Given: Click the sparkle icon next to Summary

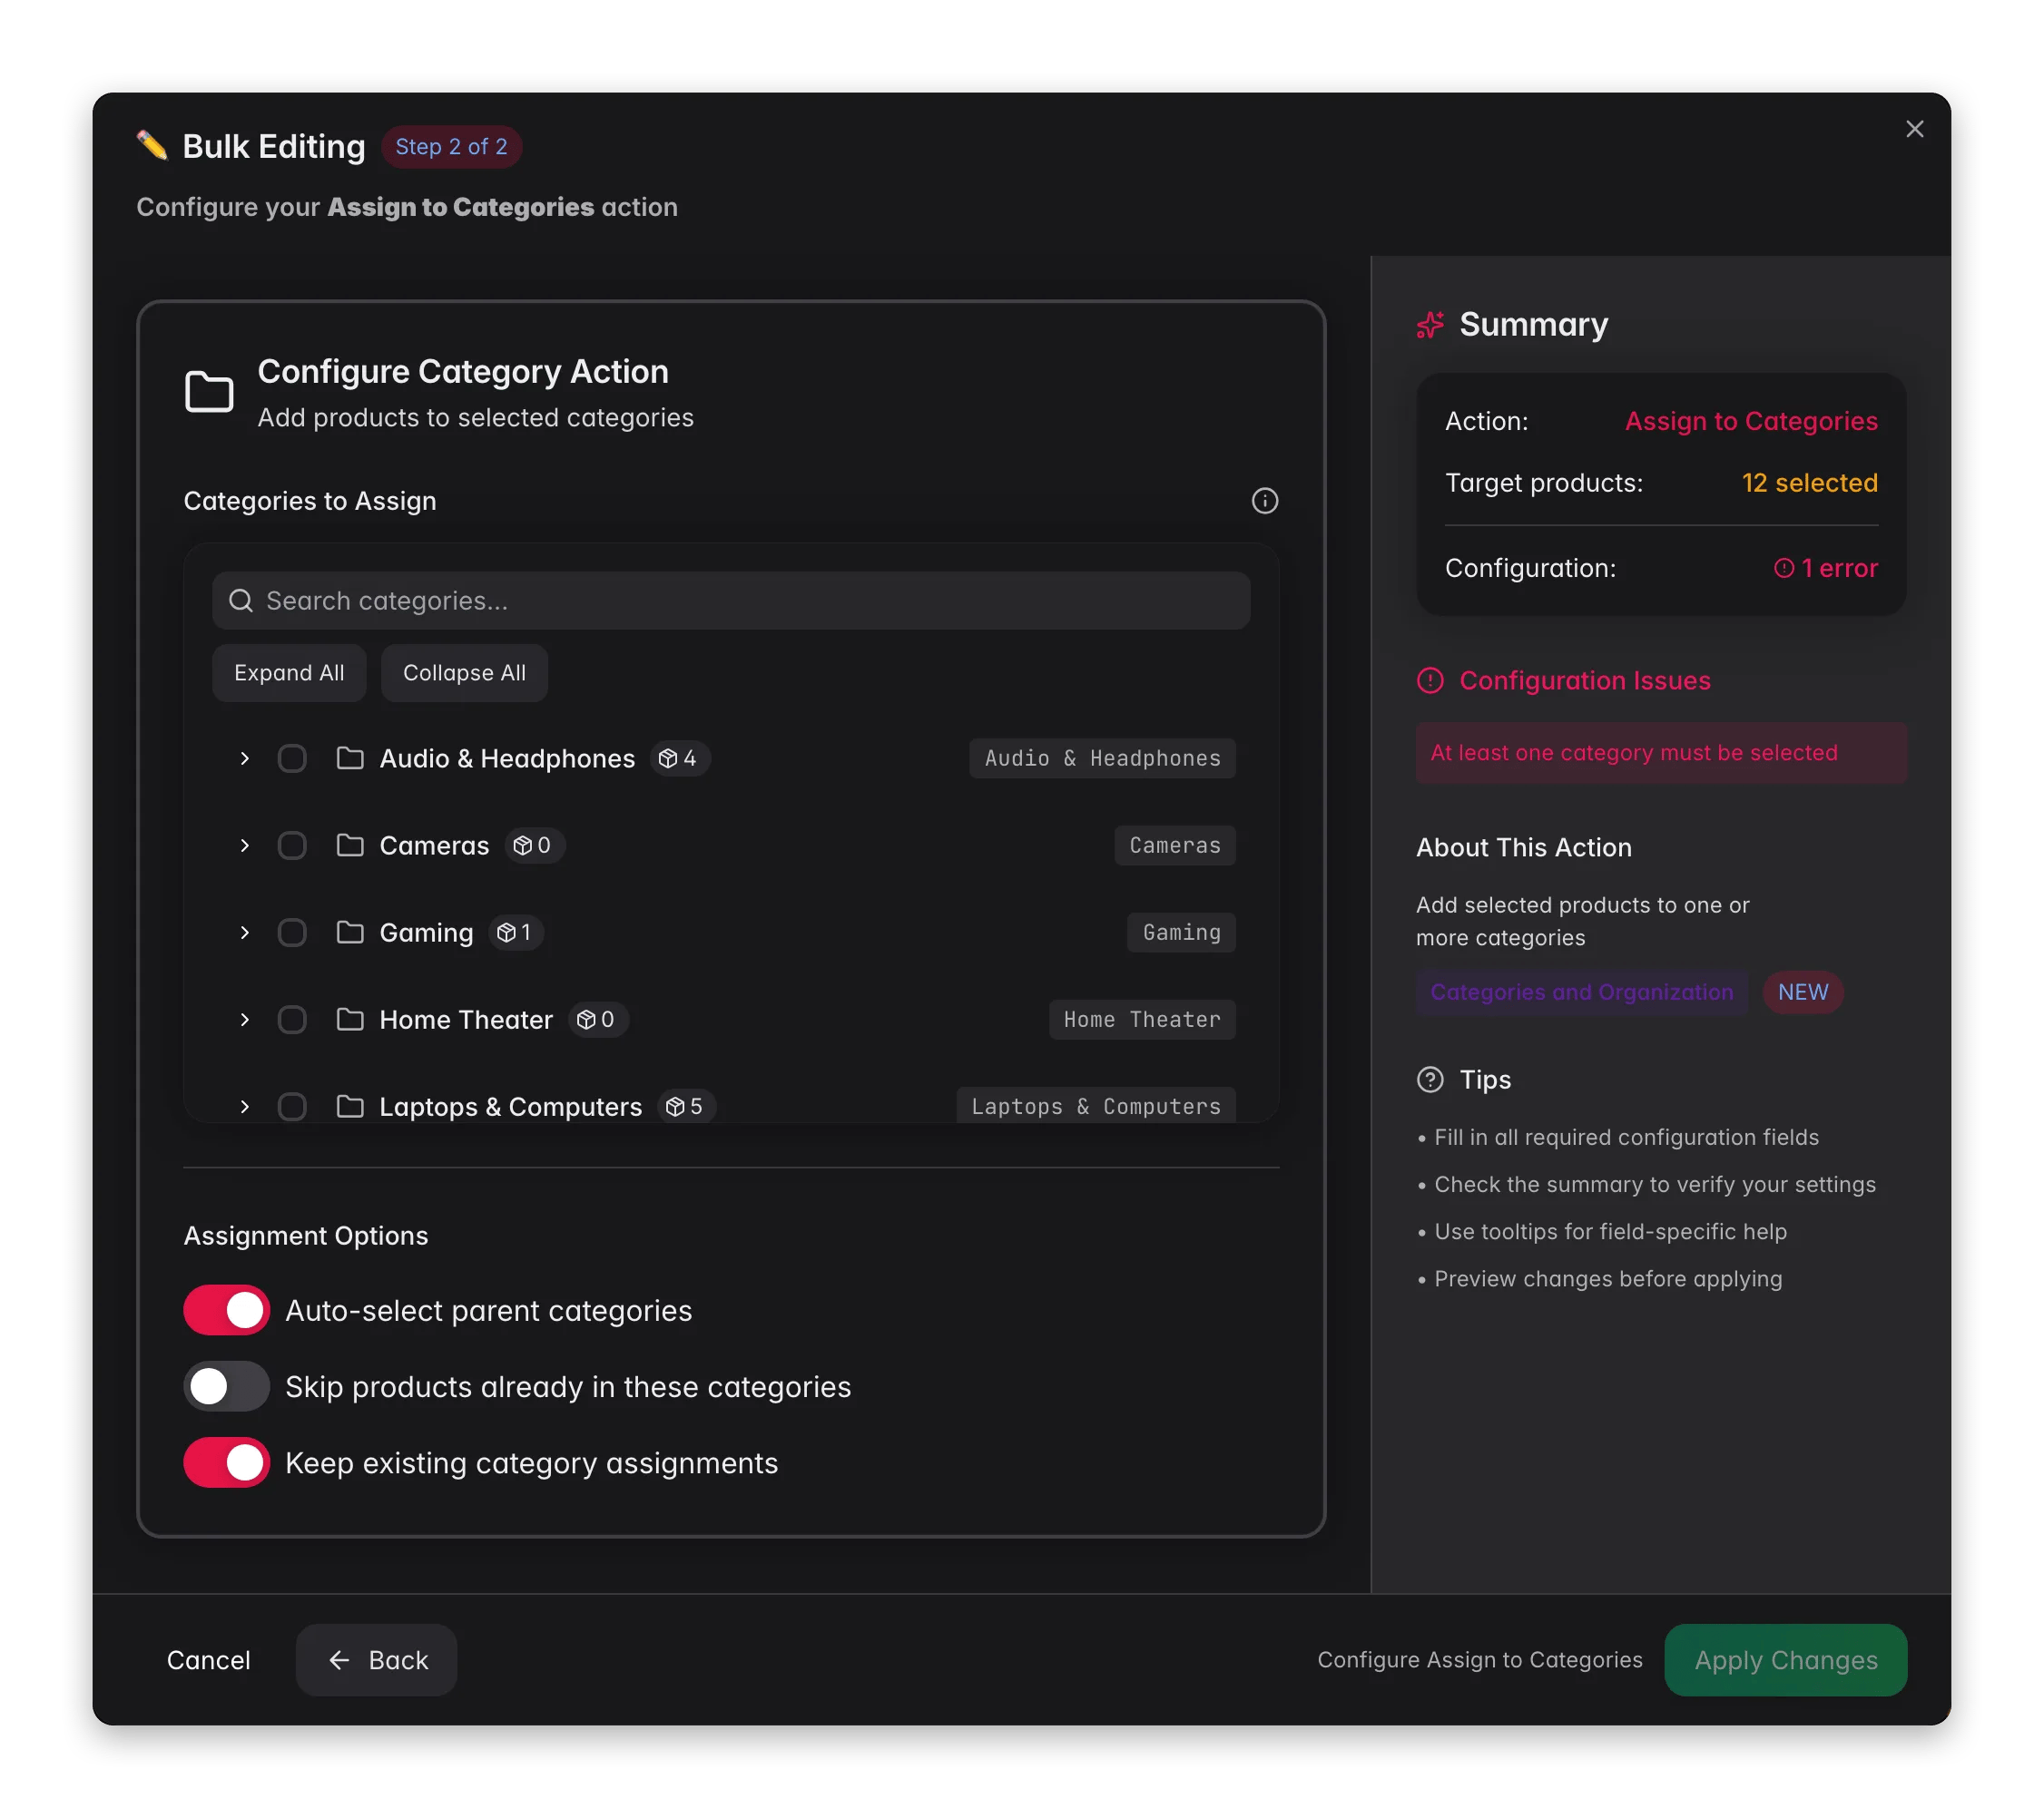Looking at the screenshot, I should (1430, 325).
